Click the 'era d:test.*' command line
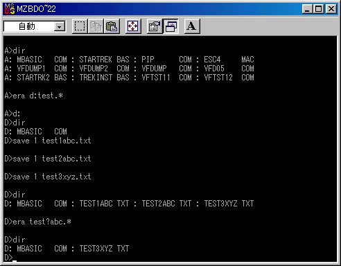Image resolution: width=341 pixels, height=266 pixels. click(33, 96)
